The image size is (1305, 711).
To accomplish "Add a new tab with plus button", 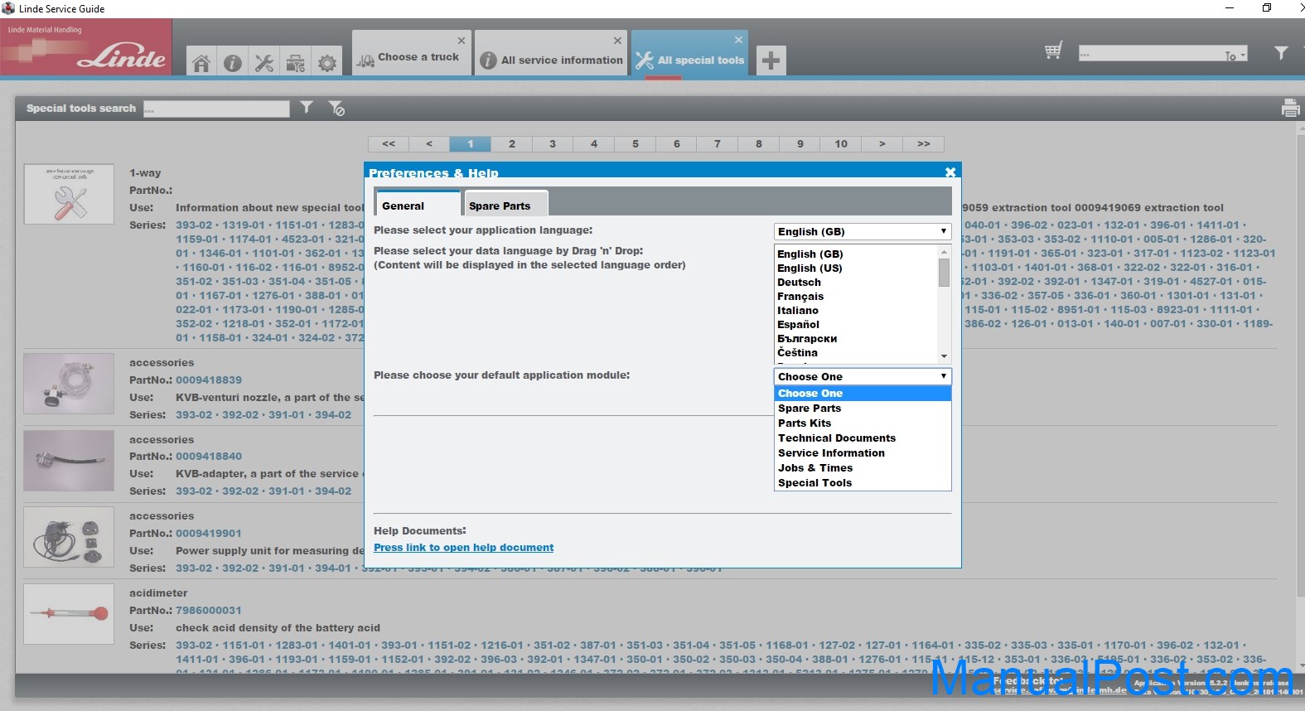I will (x=771, y=60).
